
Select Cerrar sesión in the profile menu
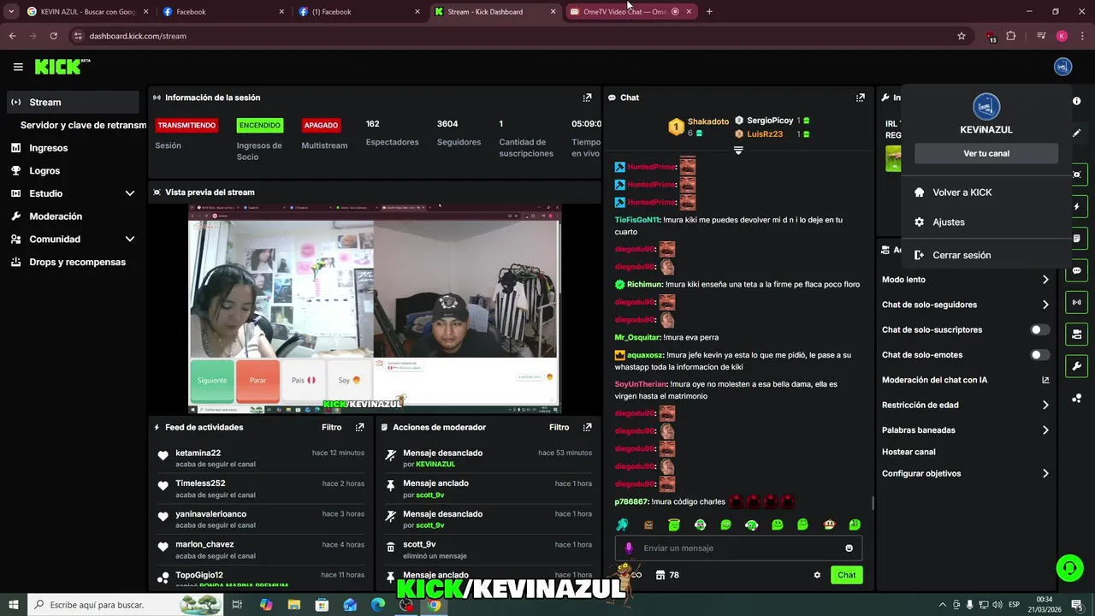(x=986, y=255)
